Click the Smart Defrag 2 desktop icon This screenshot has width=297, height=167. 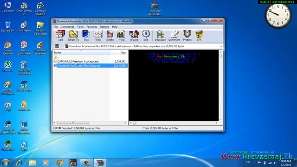point(24,8)
